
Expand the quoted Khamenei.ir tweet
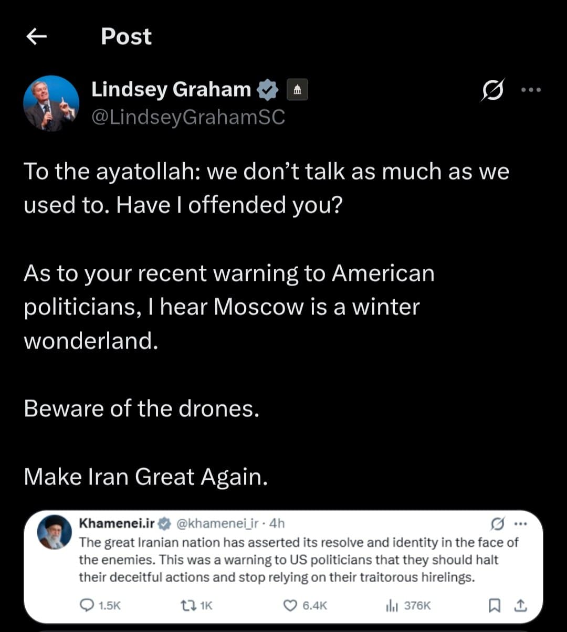[283, 560]
